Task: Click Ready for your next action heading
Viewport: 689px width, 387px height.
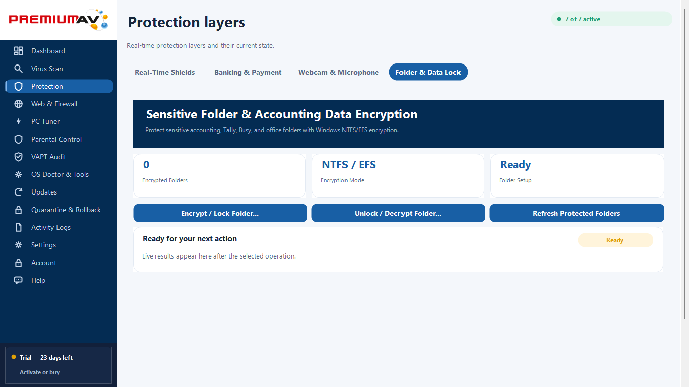Action: (190, 239)
